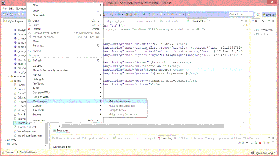The image size is (279, 156).
Task: Select WeakTeamTerms.xml in Project Explorer
Action: pyautogui.click(x=30, y=136)
